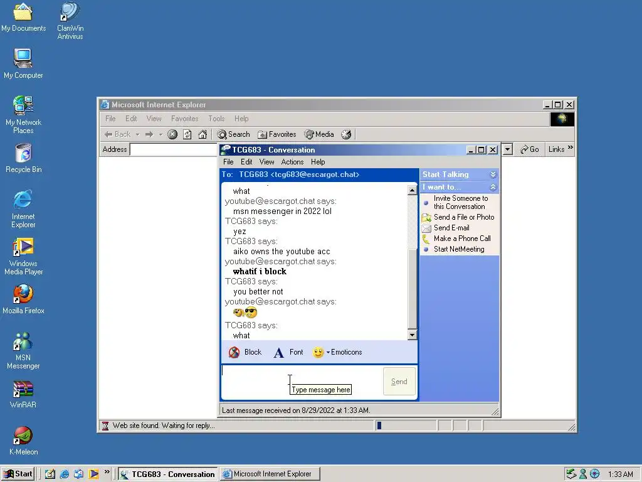
Task: Click the IE address input field
Action: 174,149
